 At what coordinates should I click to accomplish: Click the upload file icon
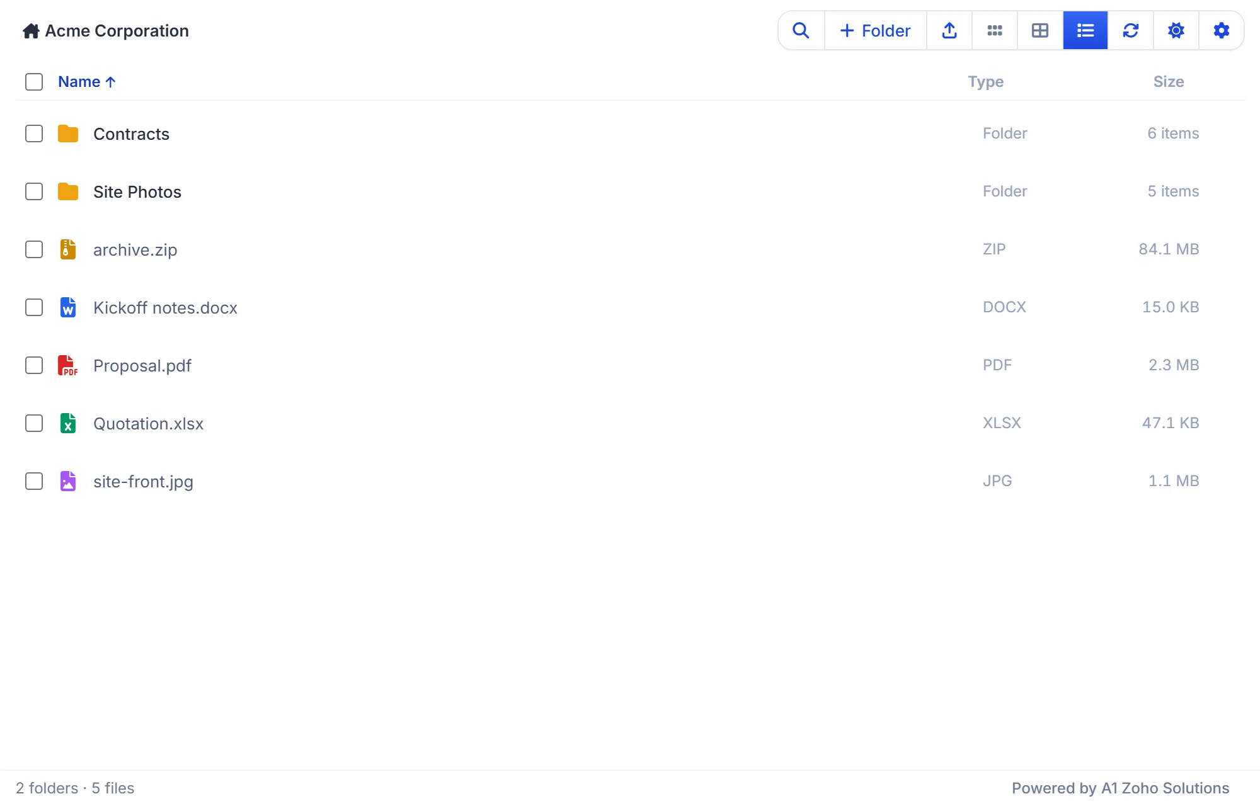click(x=949, y=30)
